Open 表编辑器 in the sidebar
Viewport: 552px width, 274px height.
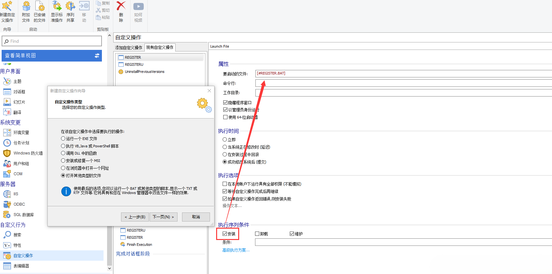[16, 266]
